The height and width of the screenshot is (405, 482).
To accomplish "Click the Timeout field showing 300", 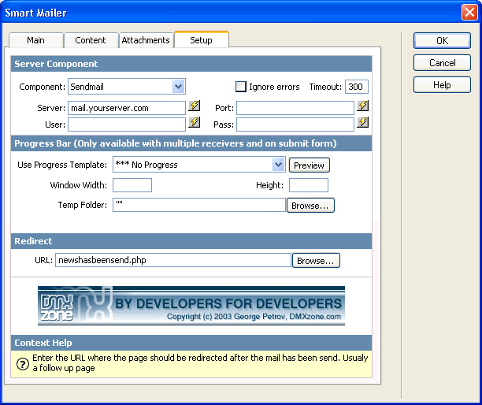I will point(357,87).
